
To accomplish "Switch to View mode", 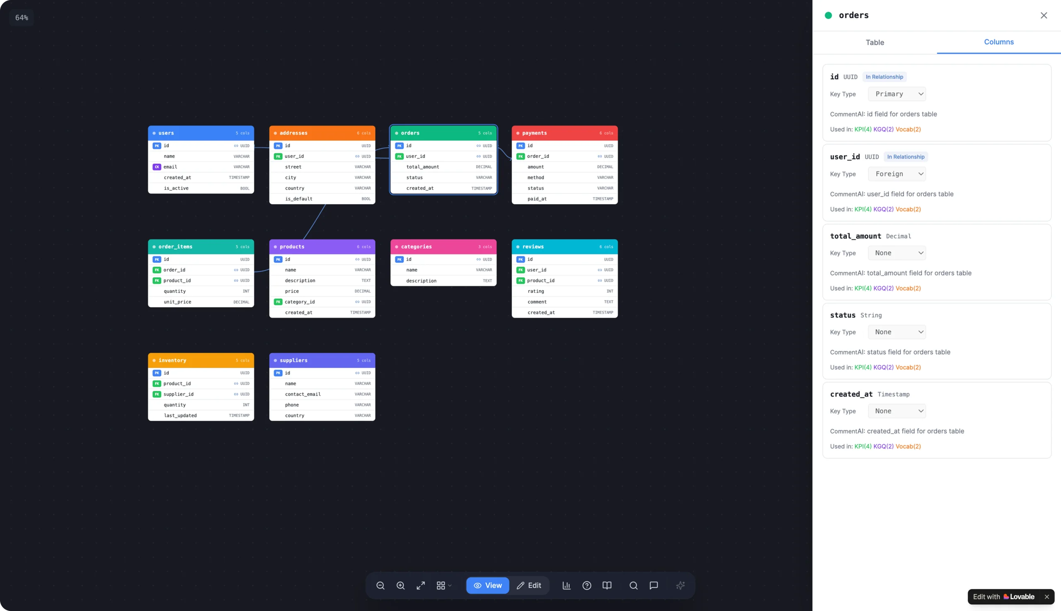I will click(x=487, y=585).
